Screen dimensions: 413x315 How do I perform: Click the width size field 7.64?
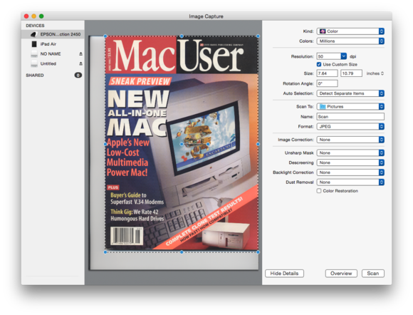pos(327,73)
